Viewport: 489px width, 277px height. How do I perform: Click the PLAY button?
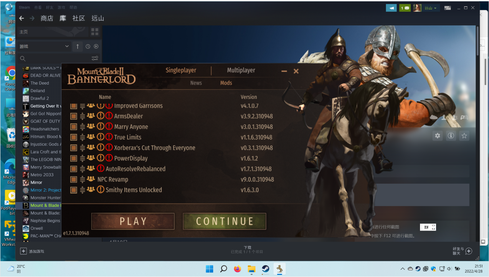[133, 221]
